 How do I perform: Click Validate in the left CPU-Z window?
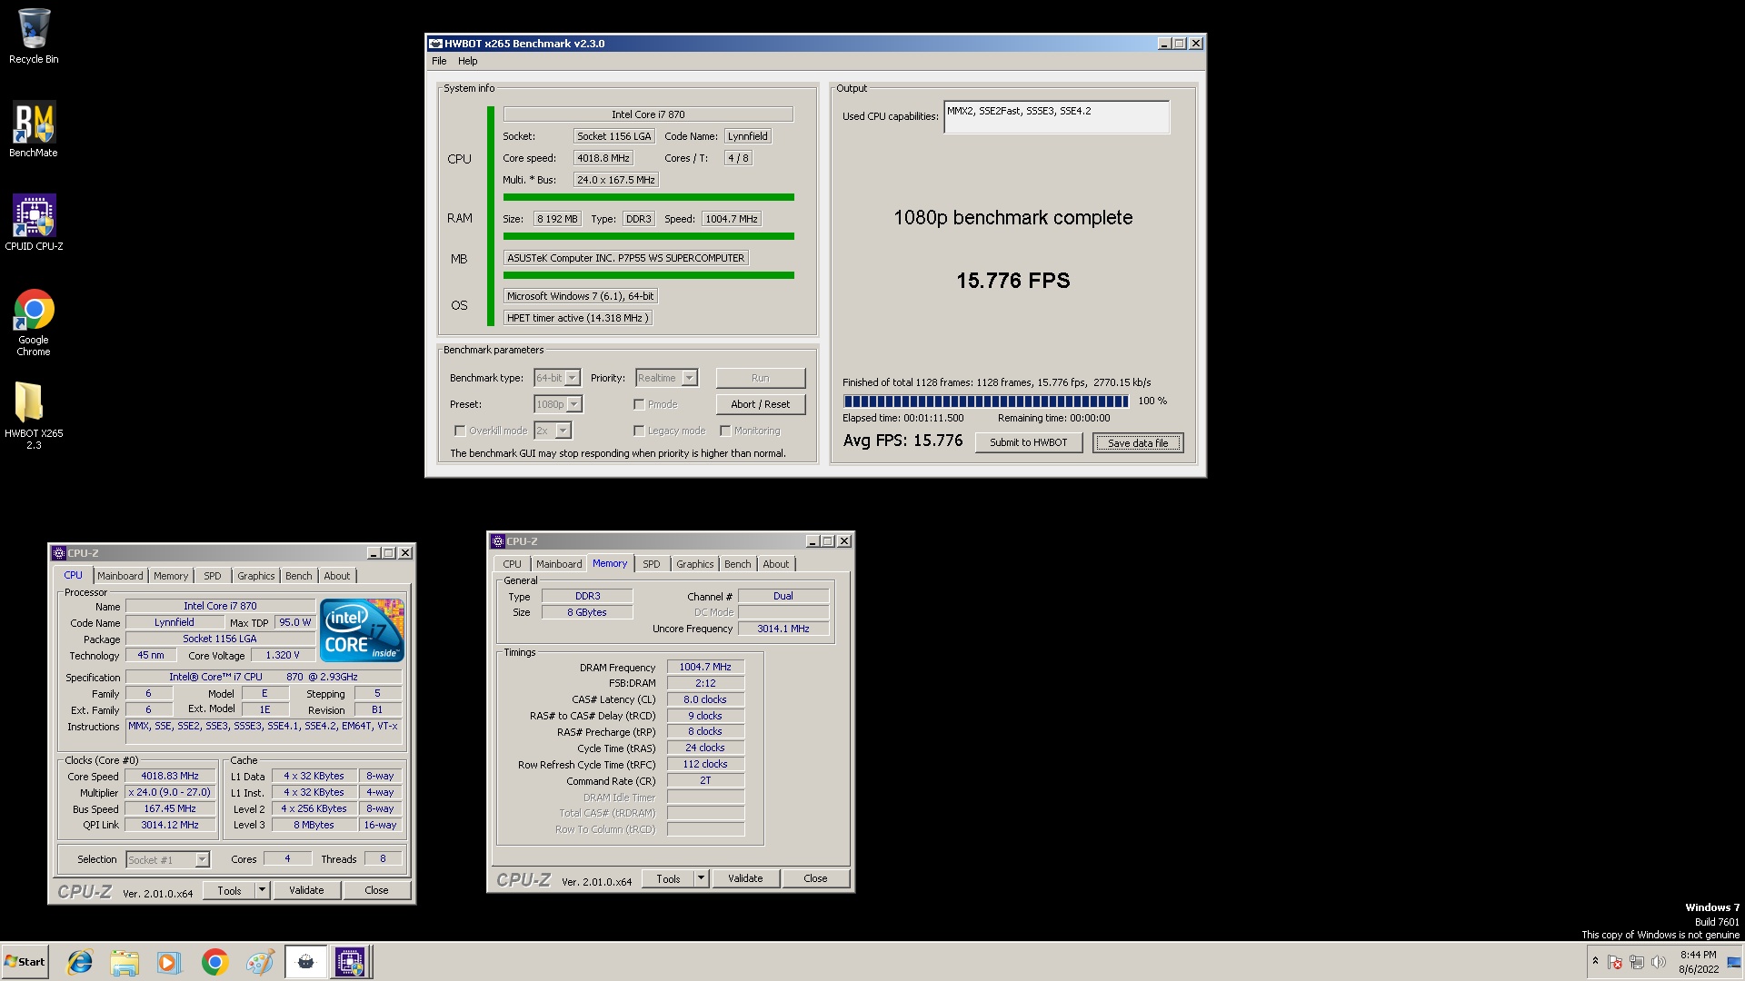click(x=306, y=891)
